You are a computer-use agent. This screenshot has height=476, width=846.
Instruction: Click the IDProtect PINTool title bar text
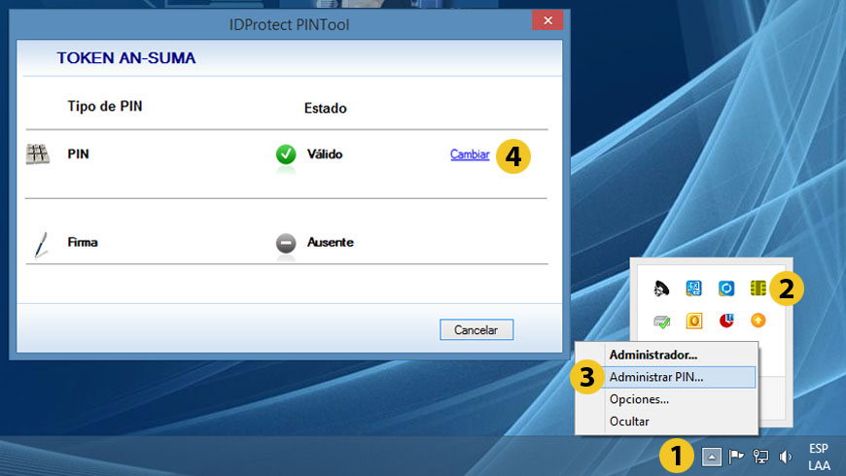point(289,25)
